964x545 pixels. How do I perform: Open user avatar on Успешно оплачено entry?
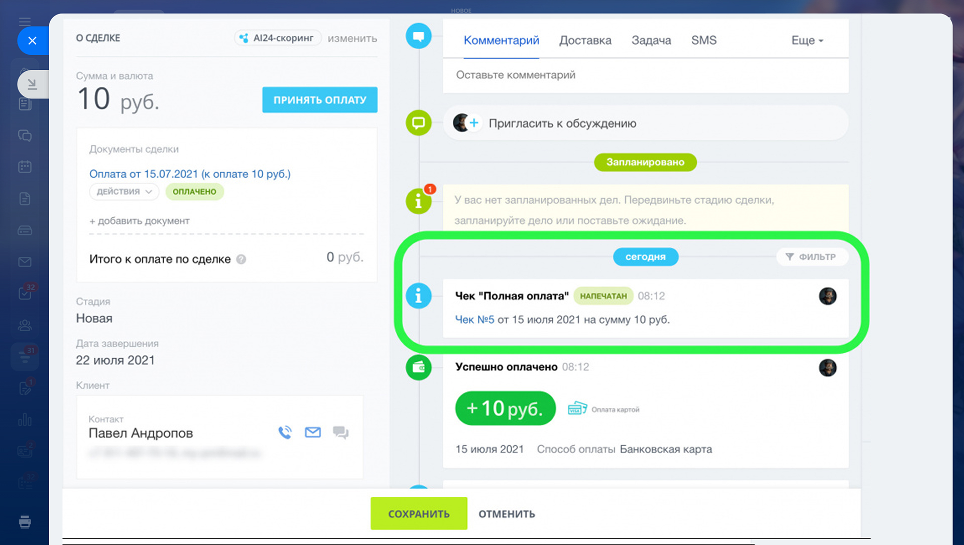coord(827,368)
